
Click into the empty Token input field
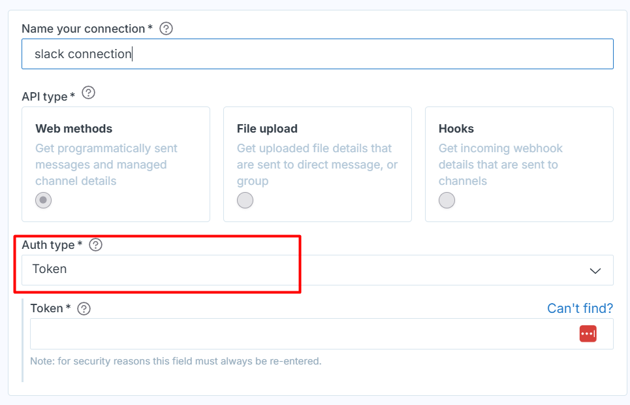coord(321,334)
